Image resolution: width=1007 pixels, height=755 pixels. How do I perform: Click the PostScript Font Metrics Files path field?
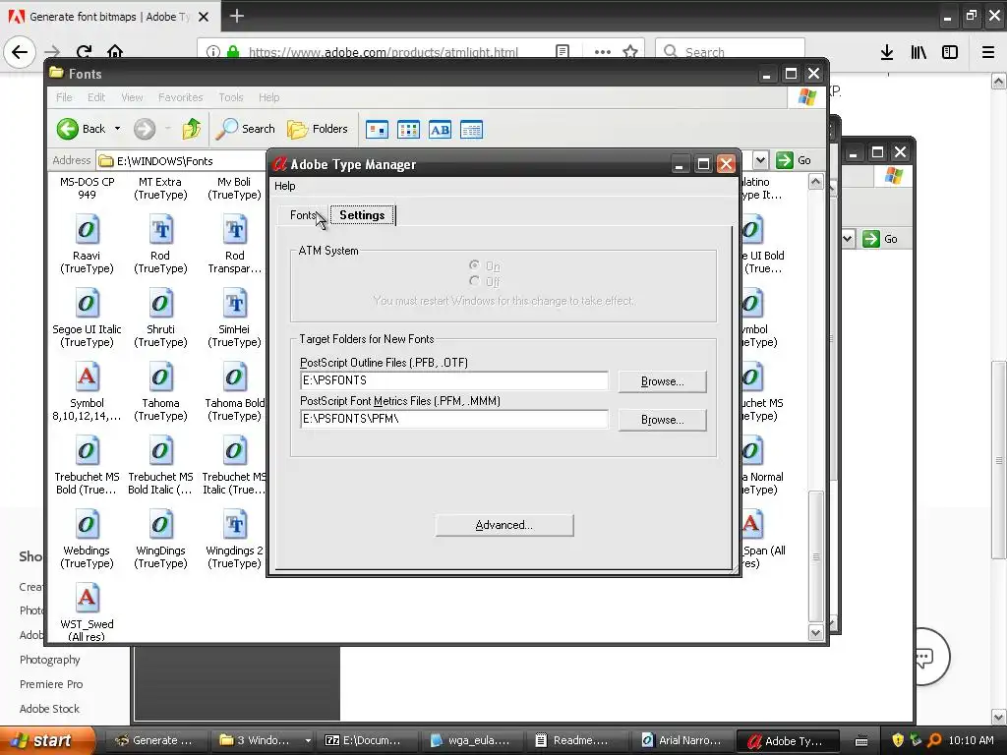tap(454, 419)
